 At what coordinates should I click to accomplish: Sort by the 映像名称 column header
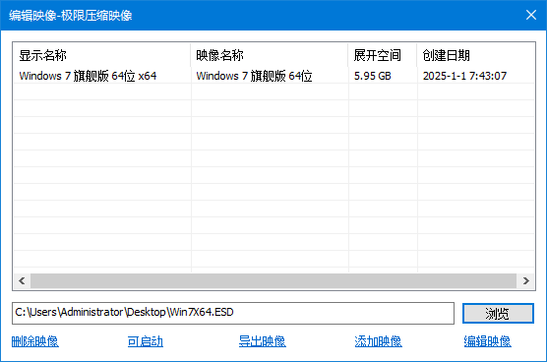pyautogui.click(x=270, y=55)
